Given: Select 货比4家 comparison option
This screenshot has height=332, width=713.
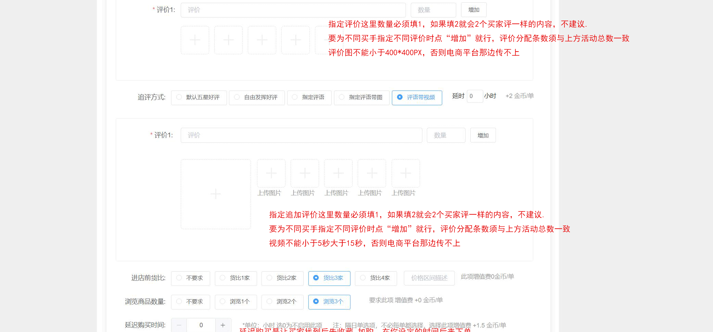Looking at the screenshot, I should tap(375, 278).
